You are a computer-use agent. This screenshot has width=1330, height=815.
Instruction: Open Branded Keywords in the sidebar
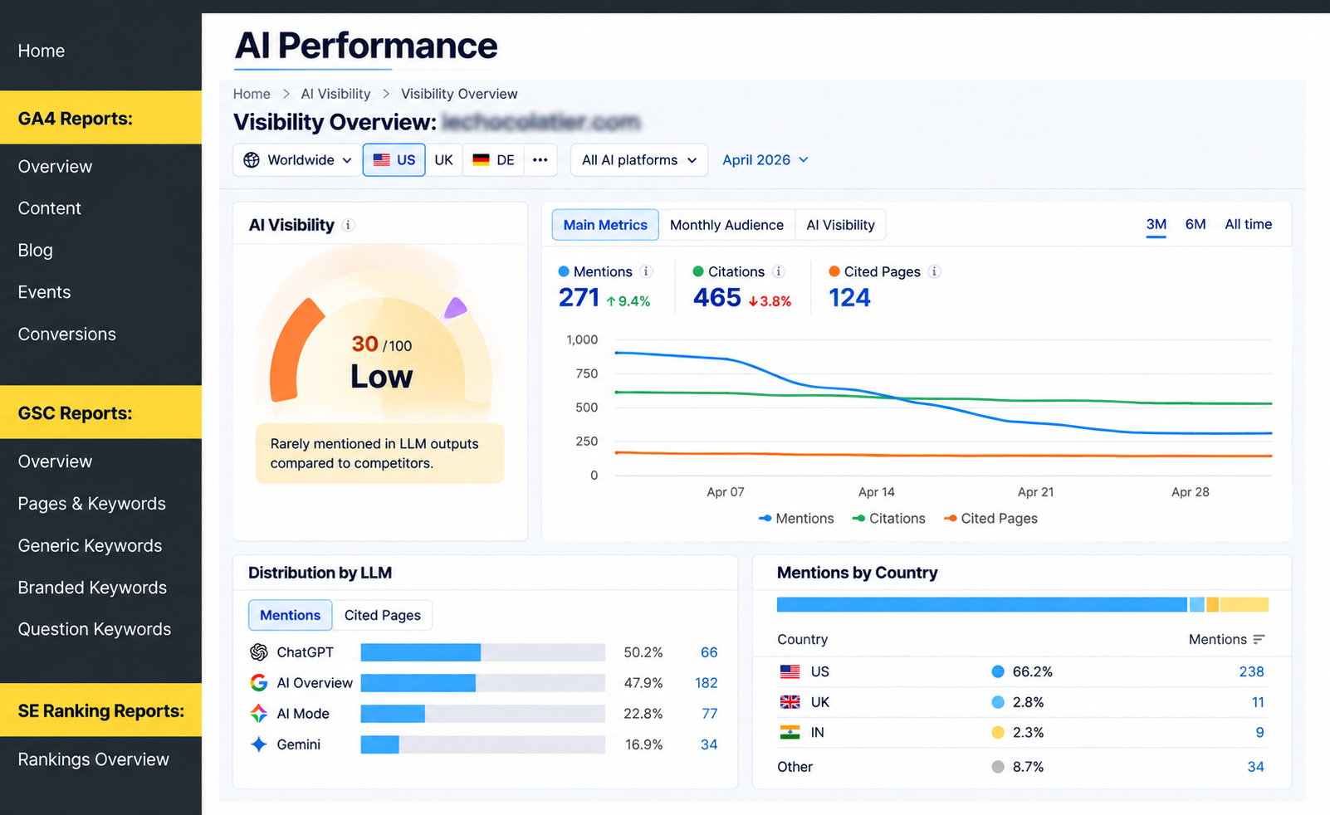[92, 588]
